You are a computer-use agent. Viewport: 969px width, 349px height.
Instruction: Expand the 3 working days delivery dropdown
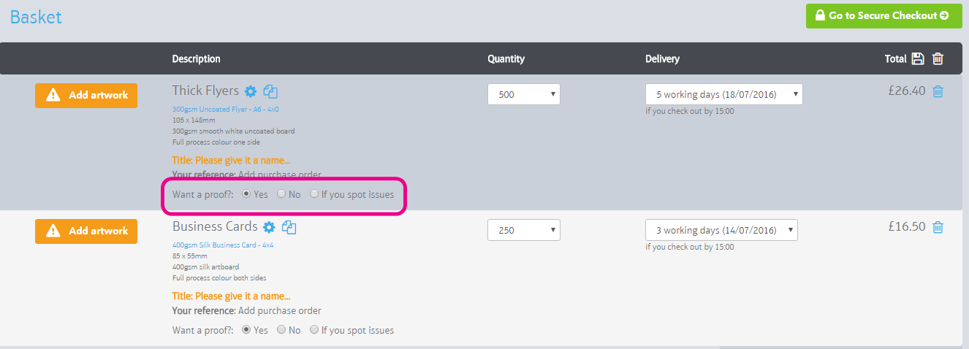coord(721,230)
